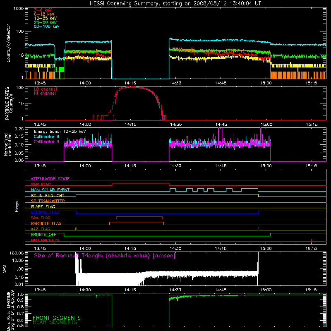Viewport: 331px width, 331px height.
Task: Click the 'Energy band: 12-25 keV' label
Action: [x=60, y=132]
